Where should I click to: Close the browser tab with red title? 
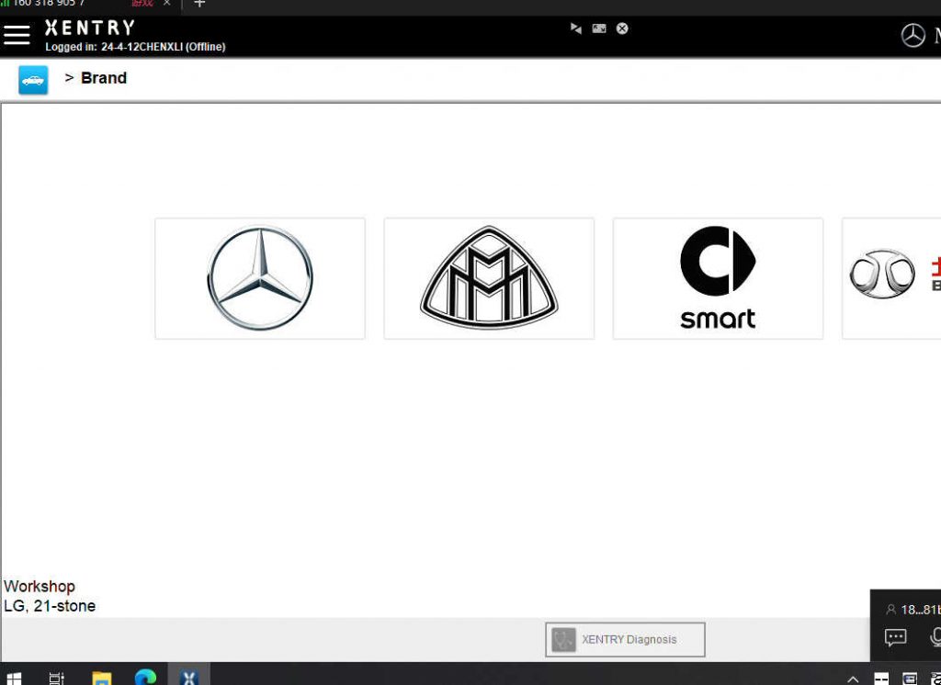coord(166,4)
